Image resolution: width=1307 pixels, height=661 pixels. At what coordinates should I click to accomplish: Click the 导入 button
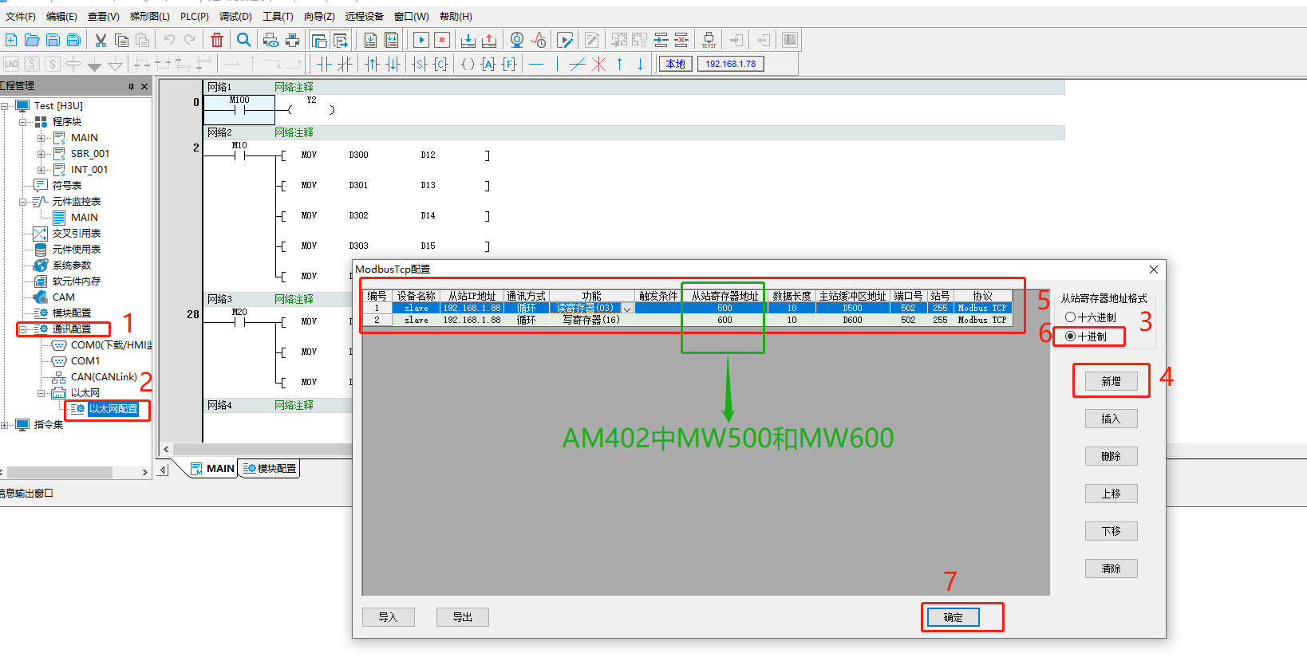point(388,617)
